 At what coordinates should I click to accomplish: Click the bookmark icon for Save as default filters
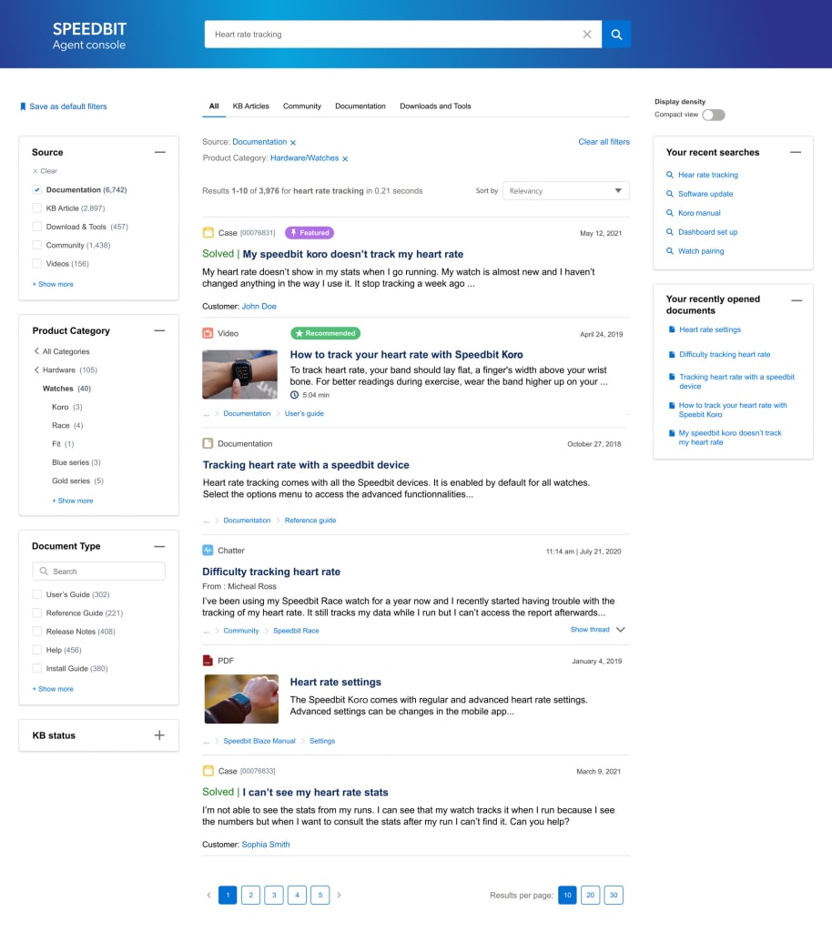(23, 106)
